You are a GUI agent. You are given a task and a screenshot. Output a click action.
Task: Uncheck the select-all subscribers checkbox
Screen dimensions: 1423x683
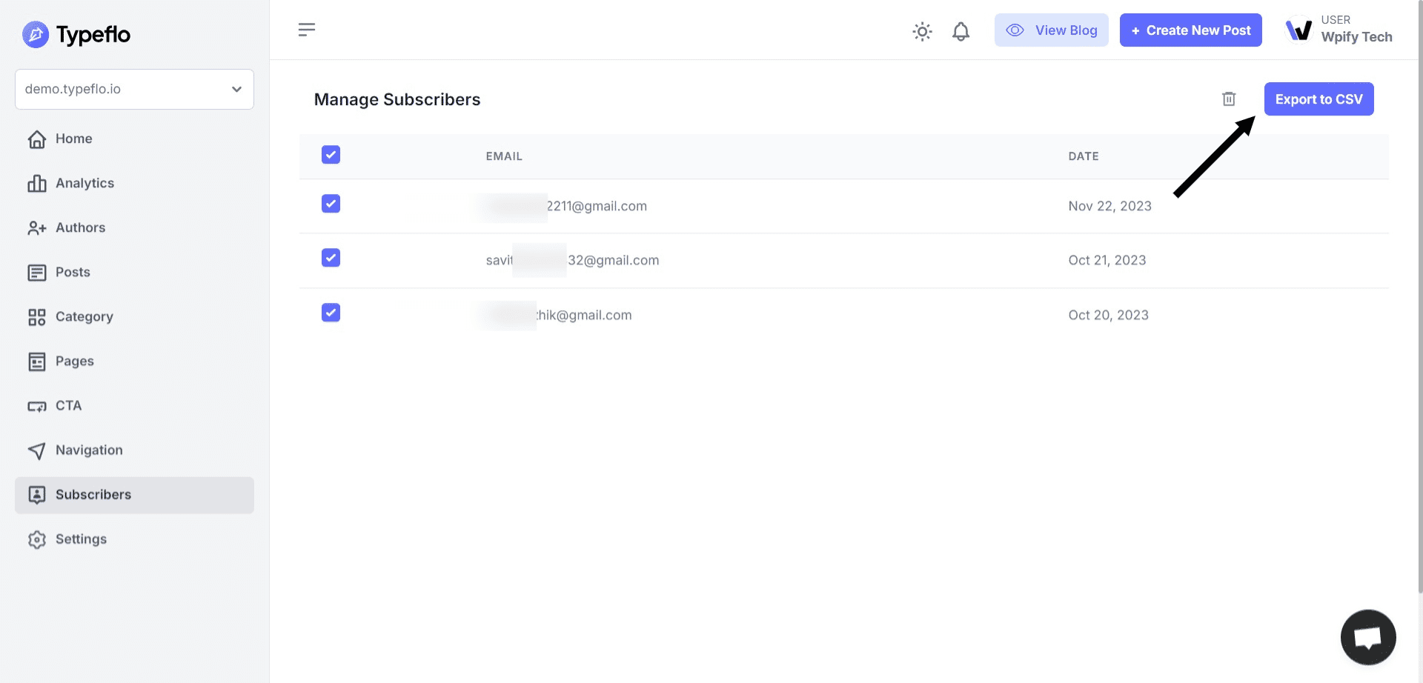(x=331, y=155)
